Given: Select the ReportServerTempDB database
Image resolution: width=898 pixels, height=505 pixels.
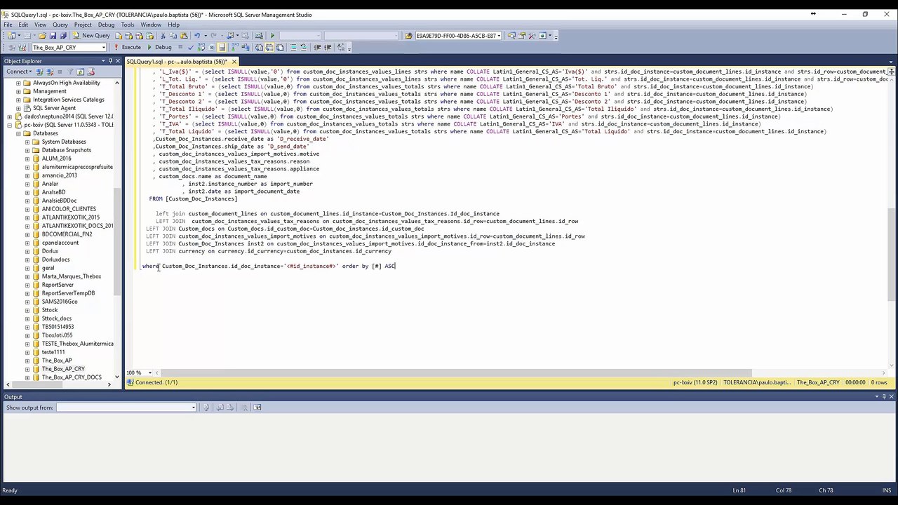Looking at the screenshot, I should (68, 293).
